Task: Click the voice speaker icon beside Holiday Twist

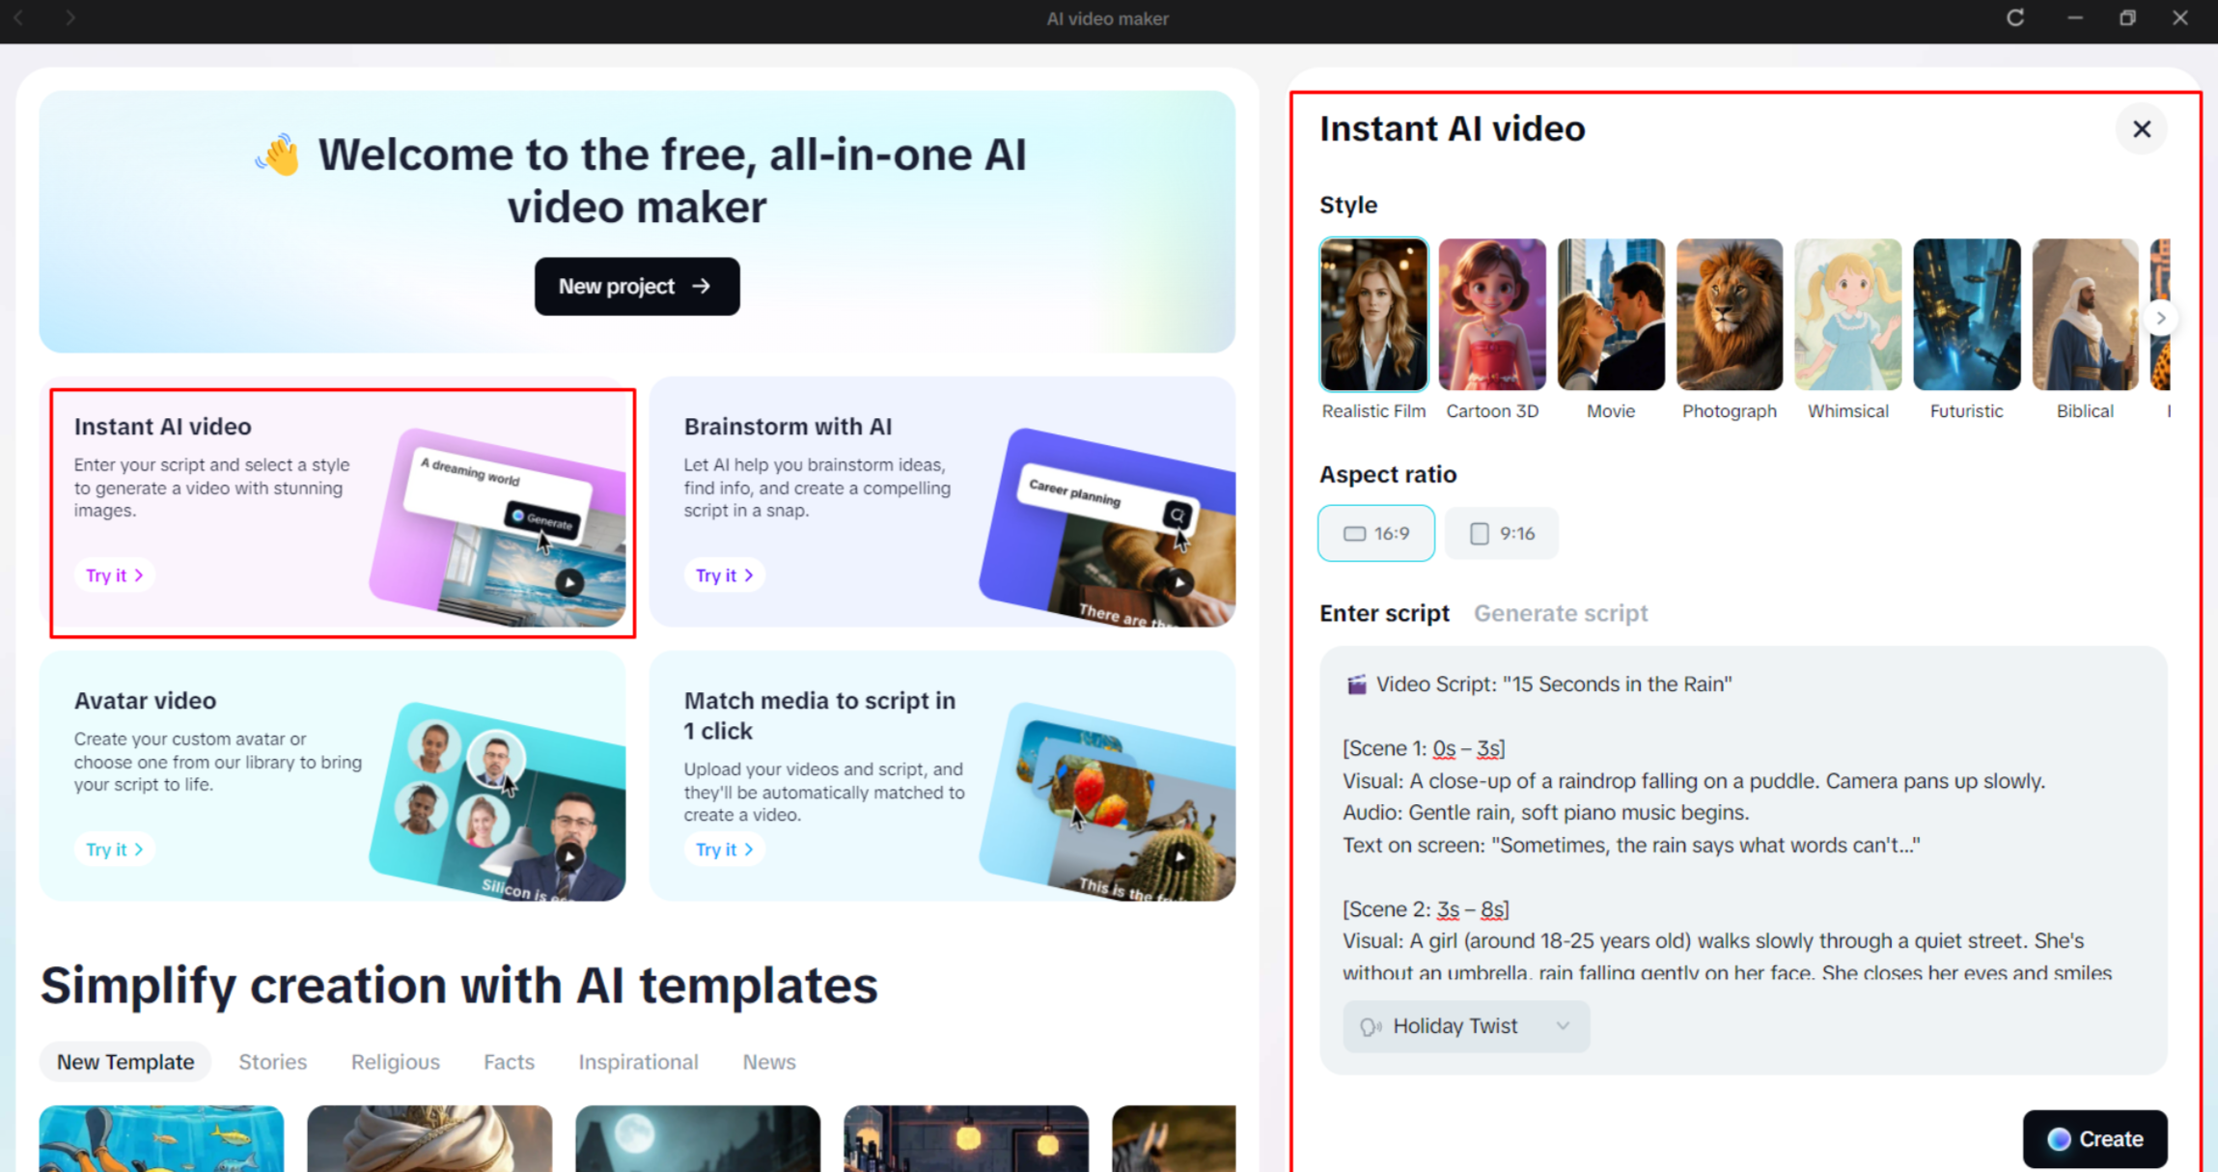Action: point(1371,1026)
